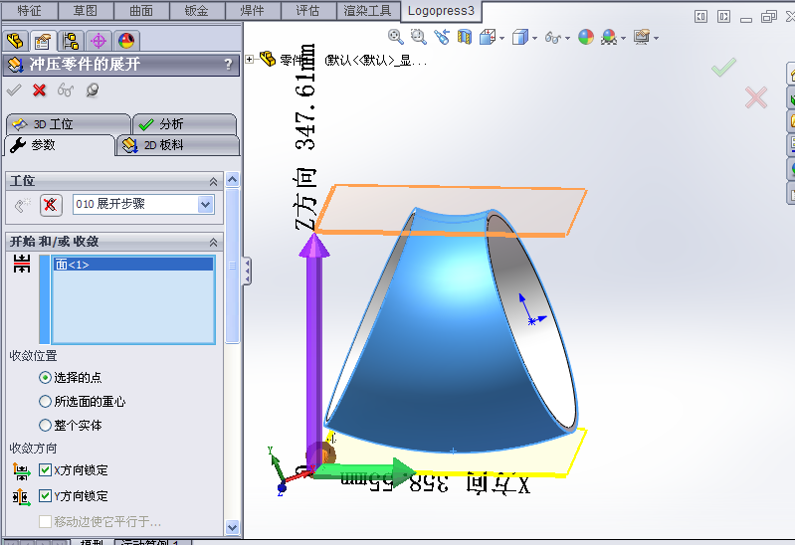Screen dimensions: 795x545
Task: Switch to the 曲面 ribbon tab
Action: [141, 11]
